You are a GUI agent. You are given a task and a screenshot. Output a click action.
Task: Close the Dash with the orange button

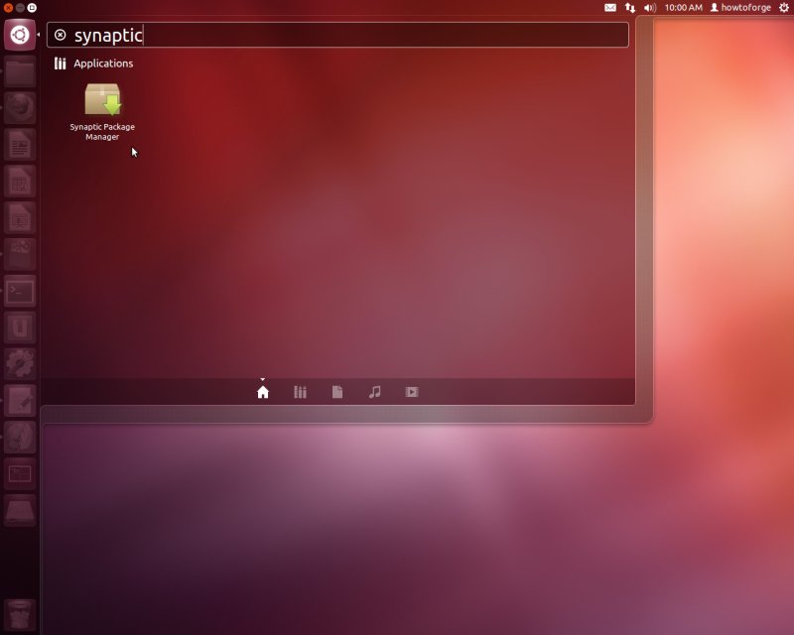coord(8,8)
